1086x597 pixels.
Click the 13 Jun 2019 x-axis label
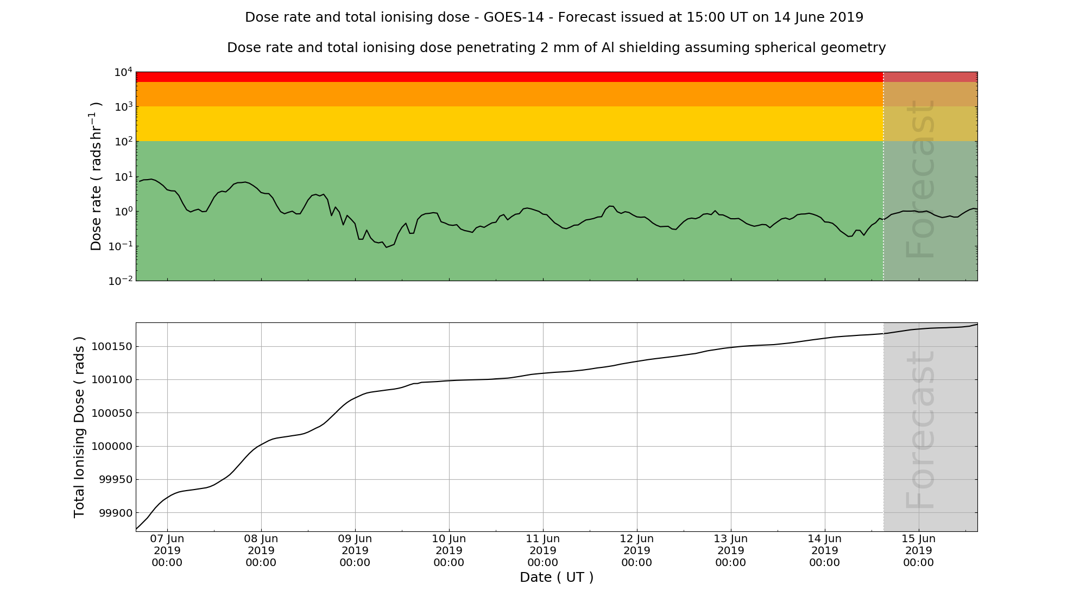click(731, 550)
